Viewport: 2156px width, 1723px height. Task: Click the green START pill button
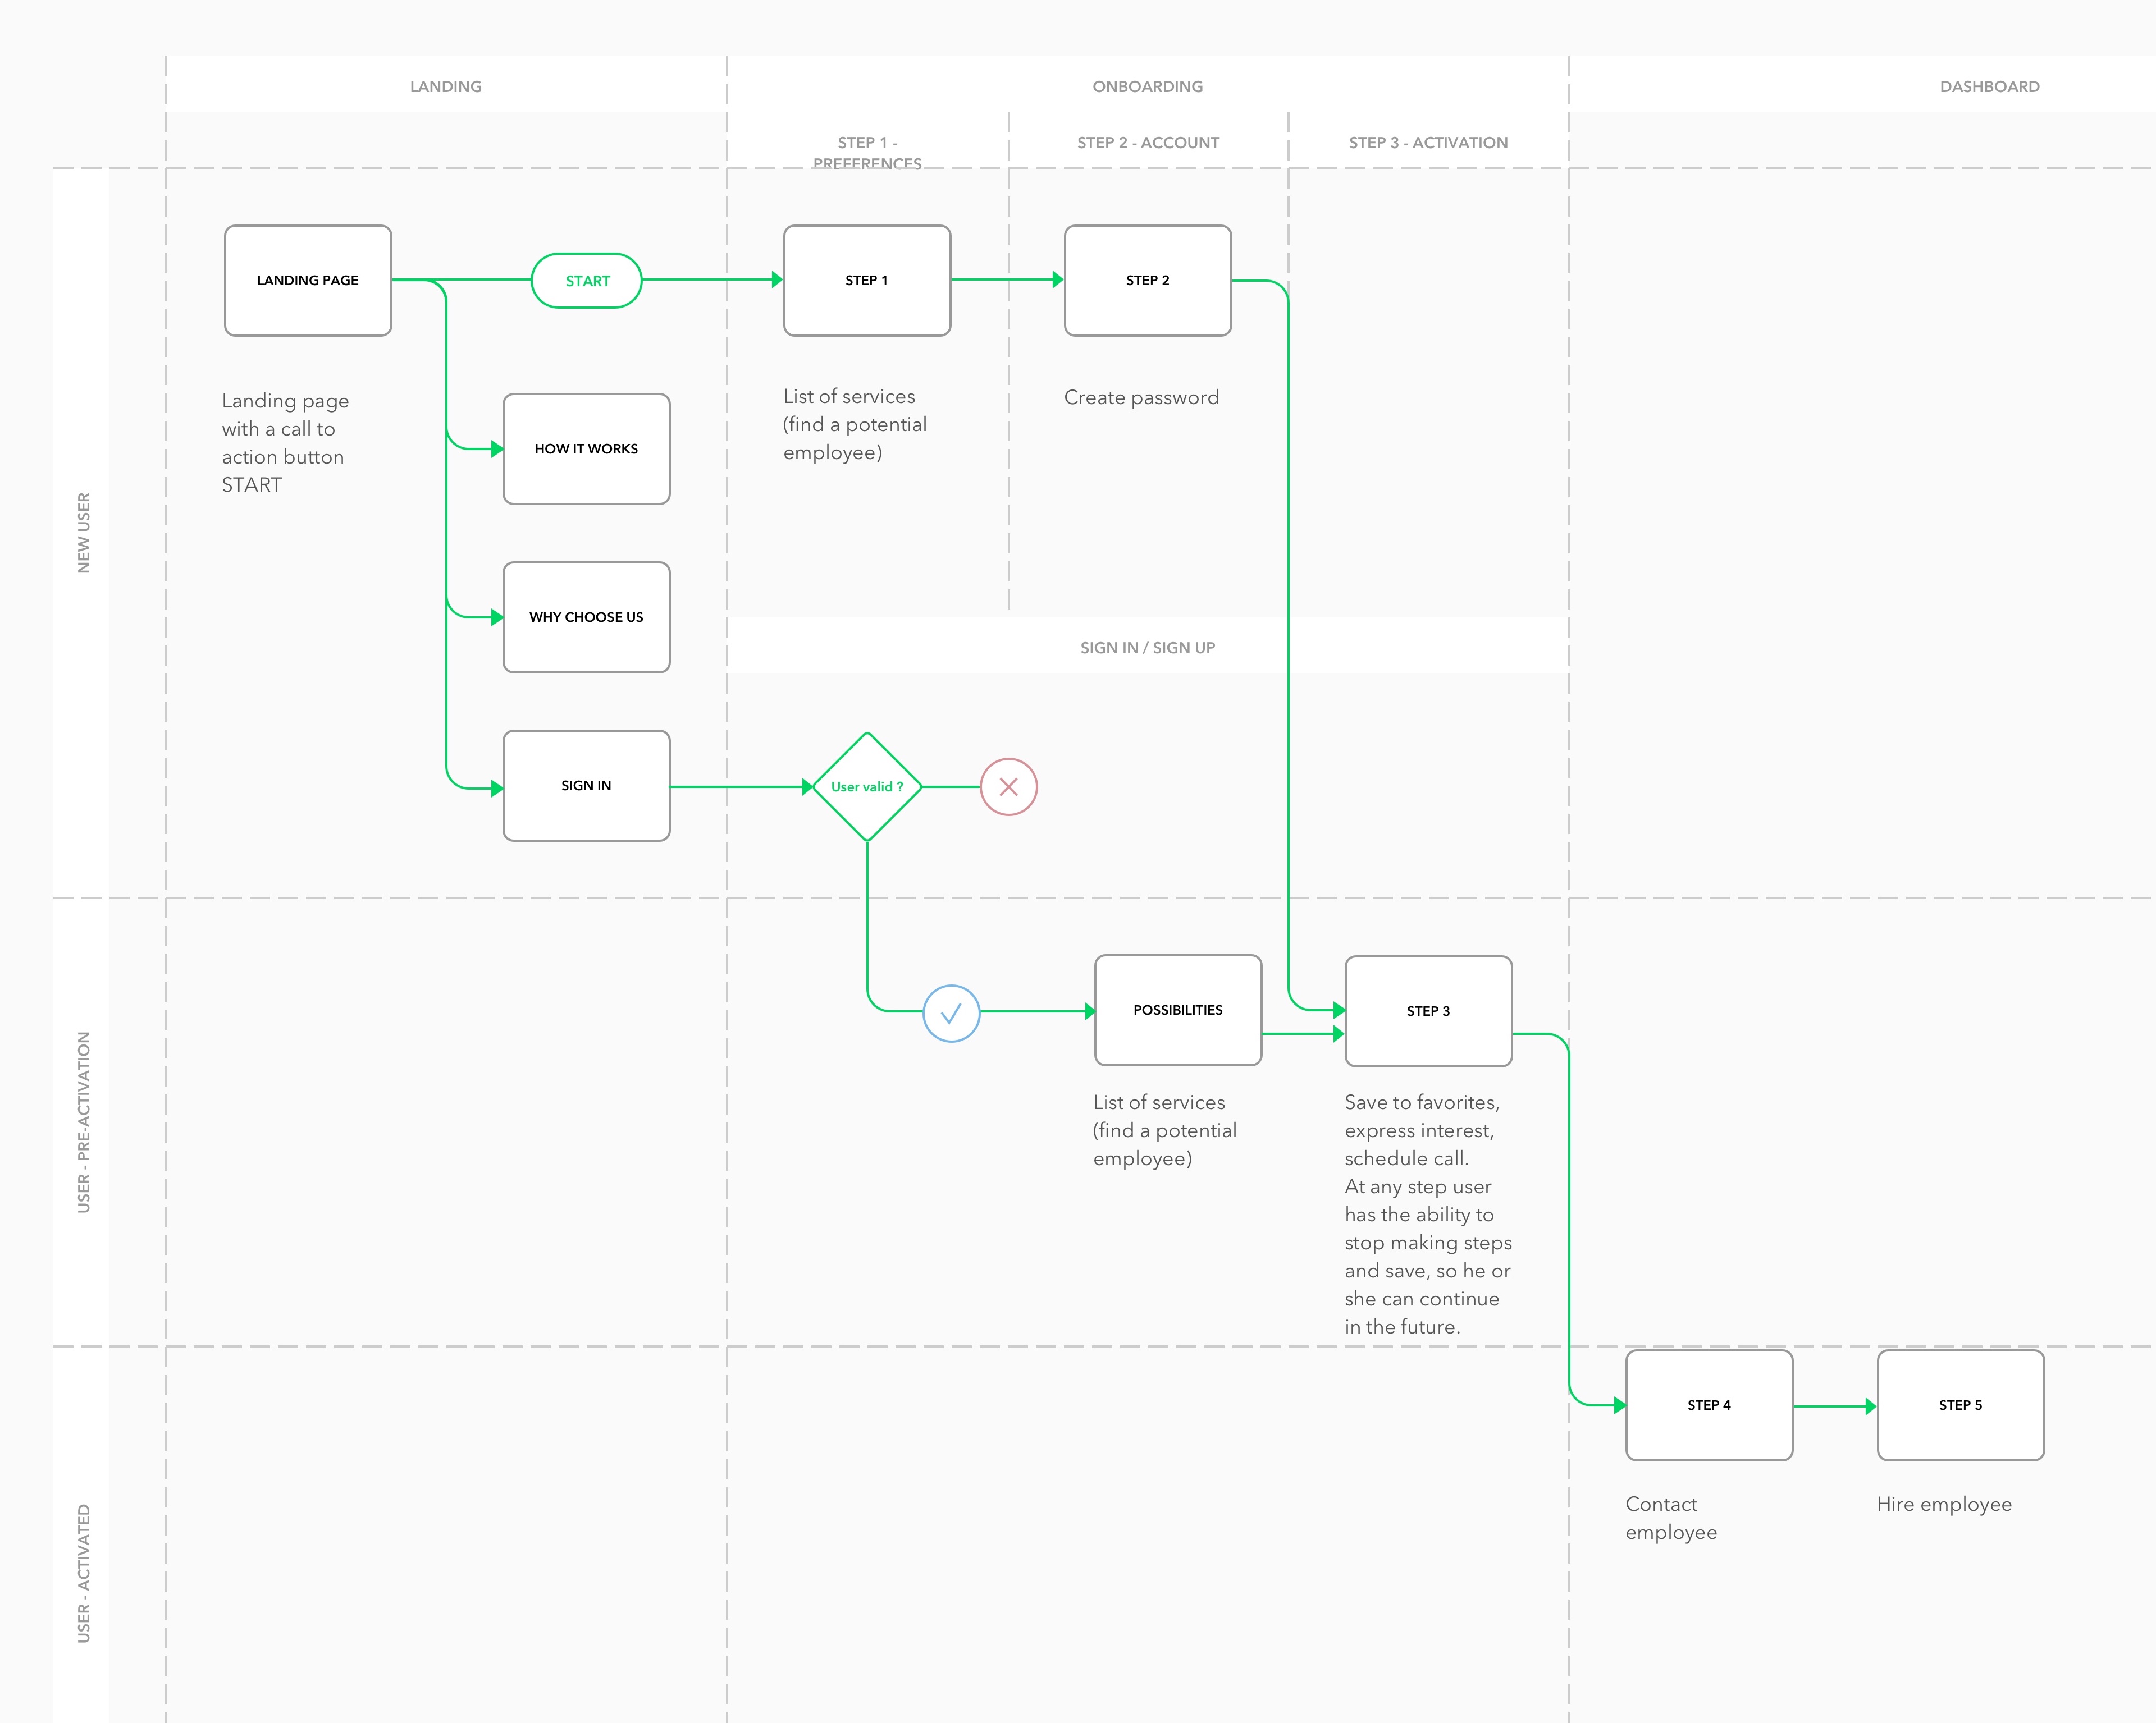587,281
